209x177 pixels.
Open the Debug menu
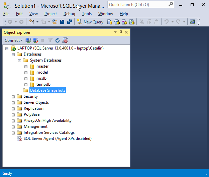coord(69,14)
